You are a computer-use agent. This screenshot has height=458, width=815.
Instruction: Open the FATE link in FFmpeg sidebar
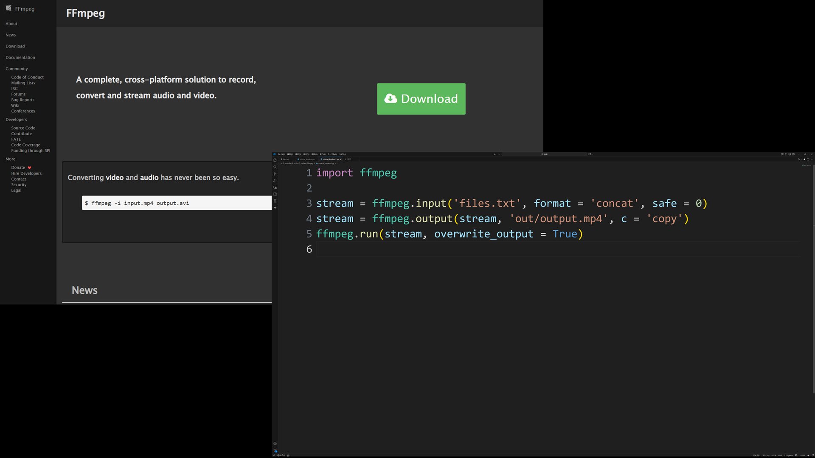click(16, 139)
